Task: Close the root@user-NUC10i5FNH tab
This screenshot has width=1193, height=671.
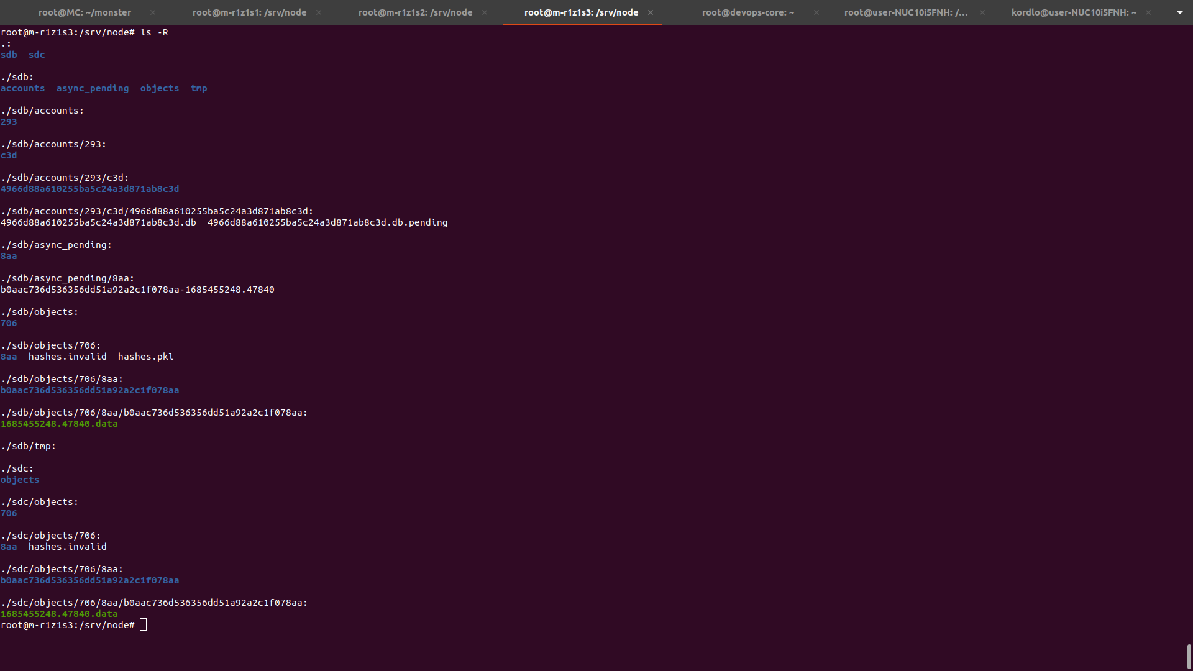Action: click(982, 12)
